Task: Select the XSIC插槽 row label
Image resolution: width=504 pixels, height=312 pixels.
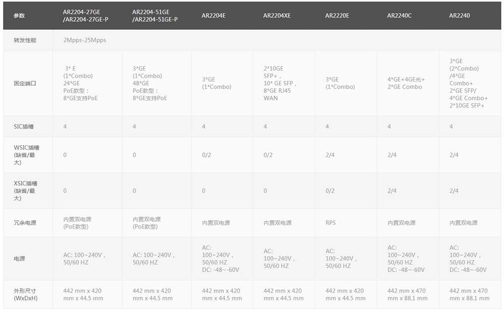Action: (x=26, y=191)
